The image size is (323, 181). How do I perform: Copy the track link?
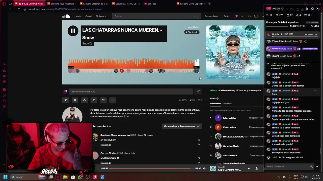[x=94, y=100]
